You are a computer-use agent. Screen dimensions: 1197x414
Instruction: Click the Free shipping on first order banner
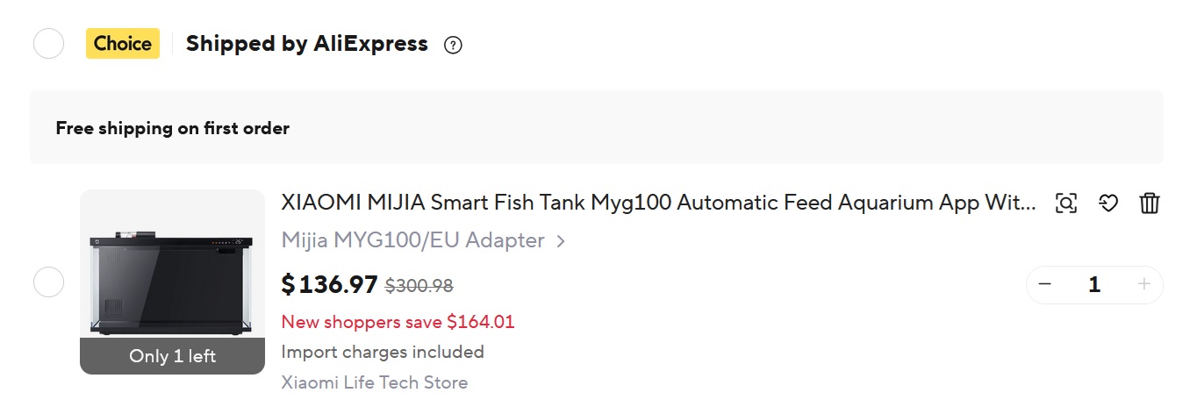(x=173, y=128)
